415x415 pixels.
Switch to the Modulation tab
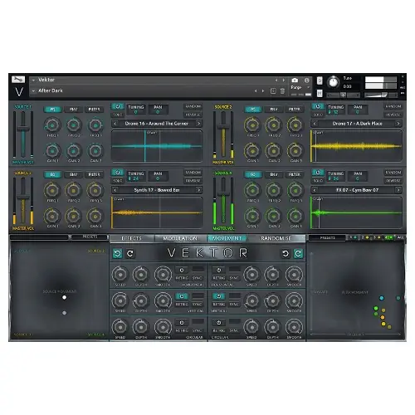tap(180, 238)
